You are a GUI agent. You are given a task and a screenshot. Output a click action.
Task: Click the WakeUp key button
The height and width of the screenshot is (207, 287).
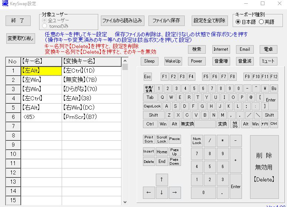[173, 61]
